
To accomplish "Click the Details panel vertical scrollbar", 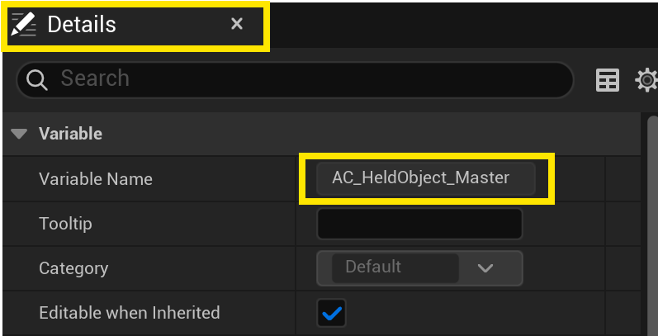I will click(651, 223).
